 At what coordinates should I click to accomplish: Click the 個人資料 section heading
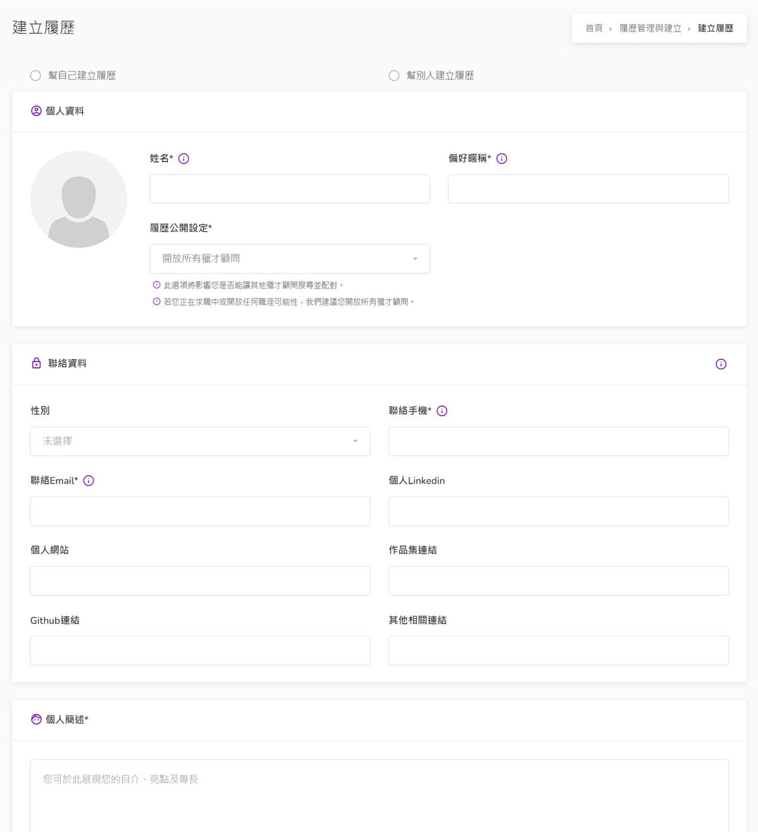64,111
